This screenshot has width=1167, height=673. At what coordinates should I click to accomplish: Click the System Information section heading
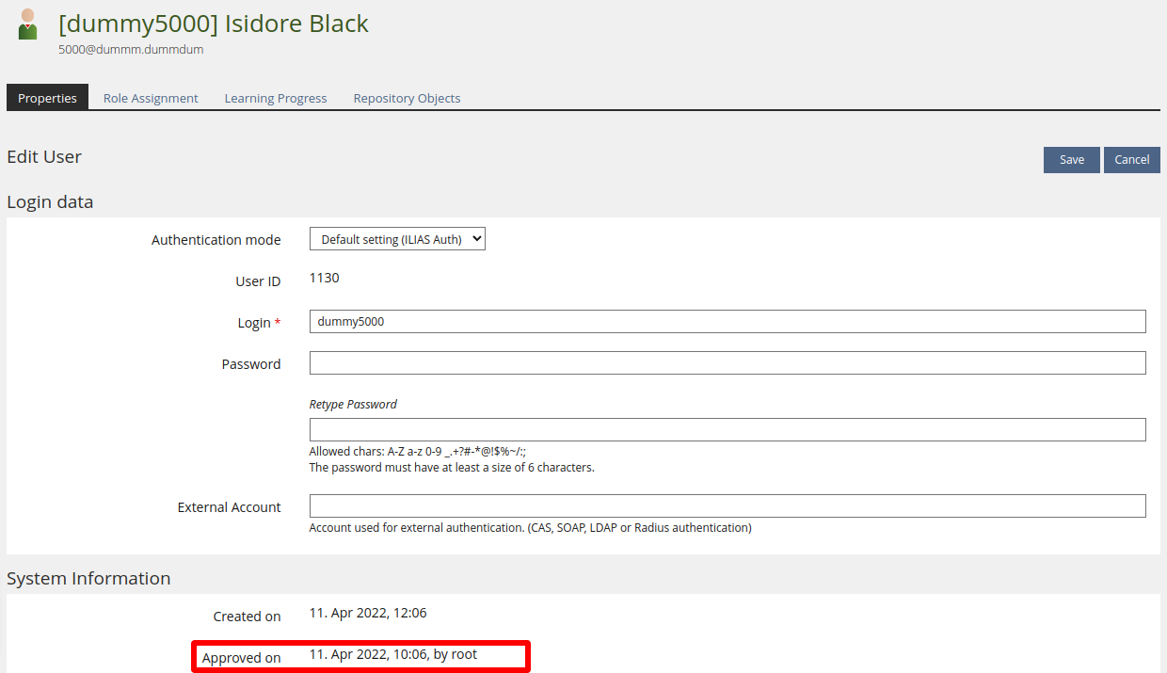[88, 579]
